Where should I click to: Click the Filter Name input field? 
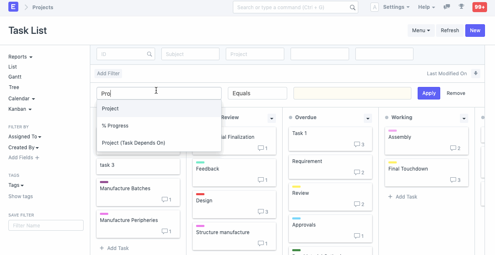pos(46,225)
